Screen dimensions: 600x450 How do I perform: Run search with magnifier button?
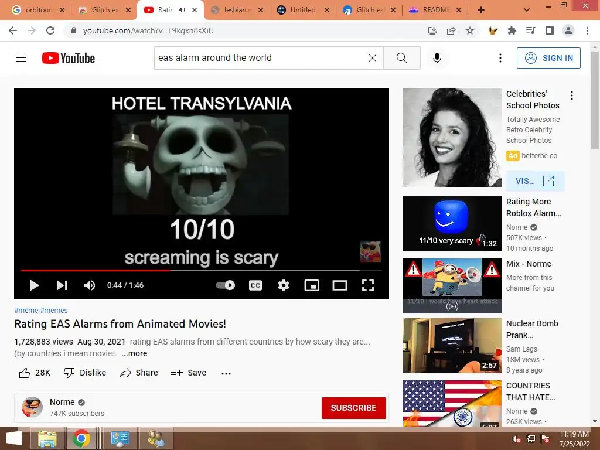(402, 58)
